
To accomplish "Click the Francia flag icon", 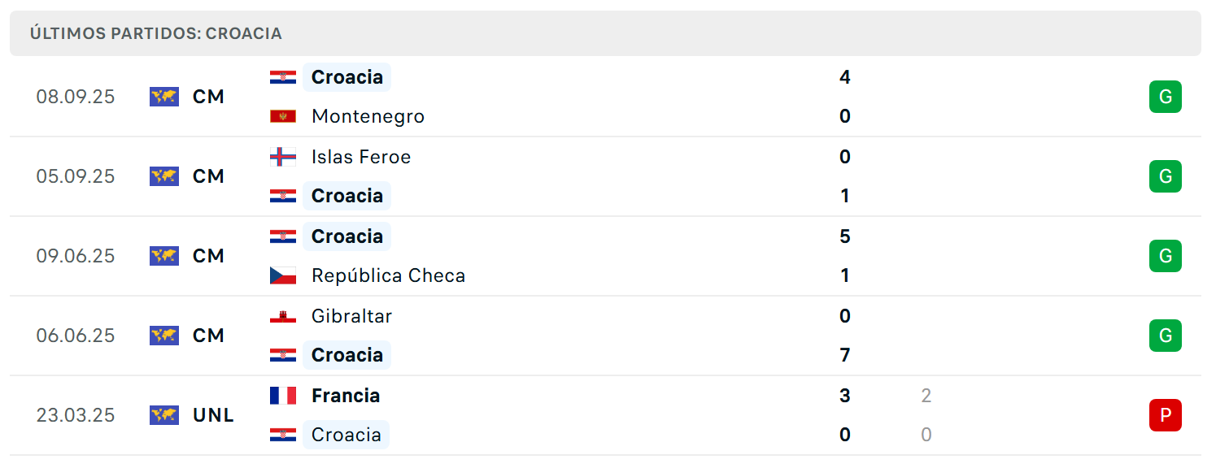I will coord(283,396).
